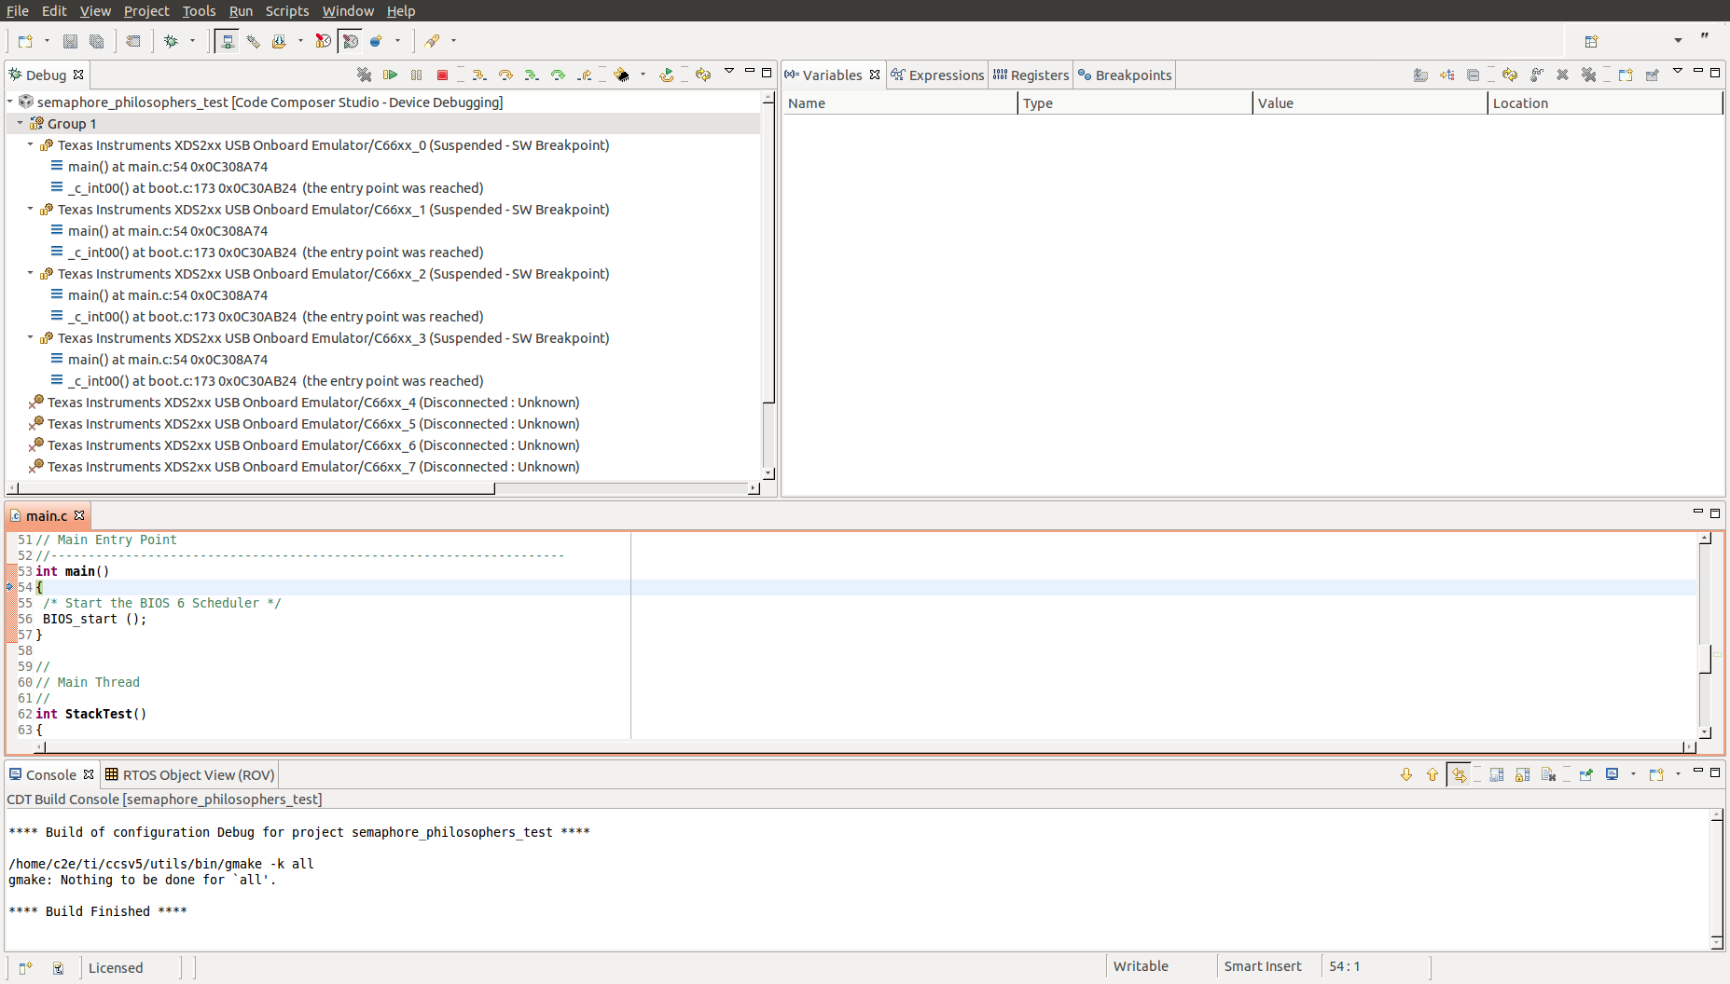Open the Variables view menu triangle
Screen dimensions: 1730x984
click(x=1678, y=71)
